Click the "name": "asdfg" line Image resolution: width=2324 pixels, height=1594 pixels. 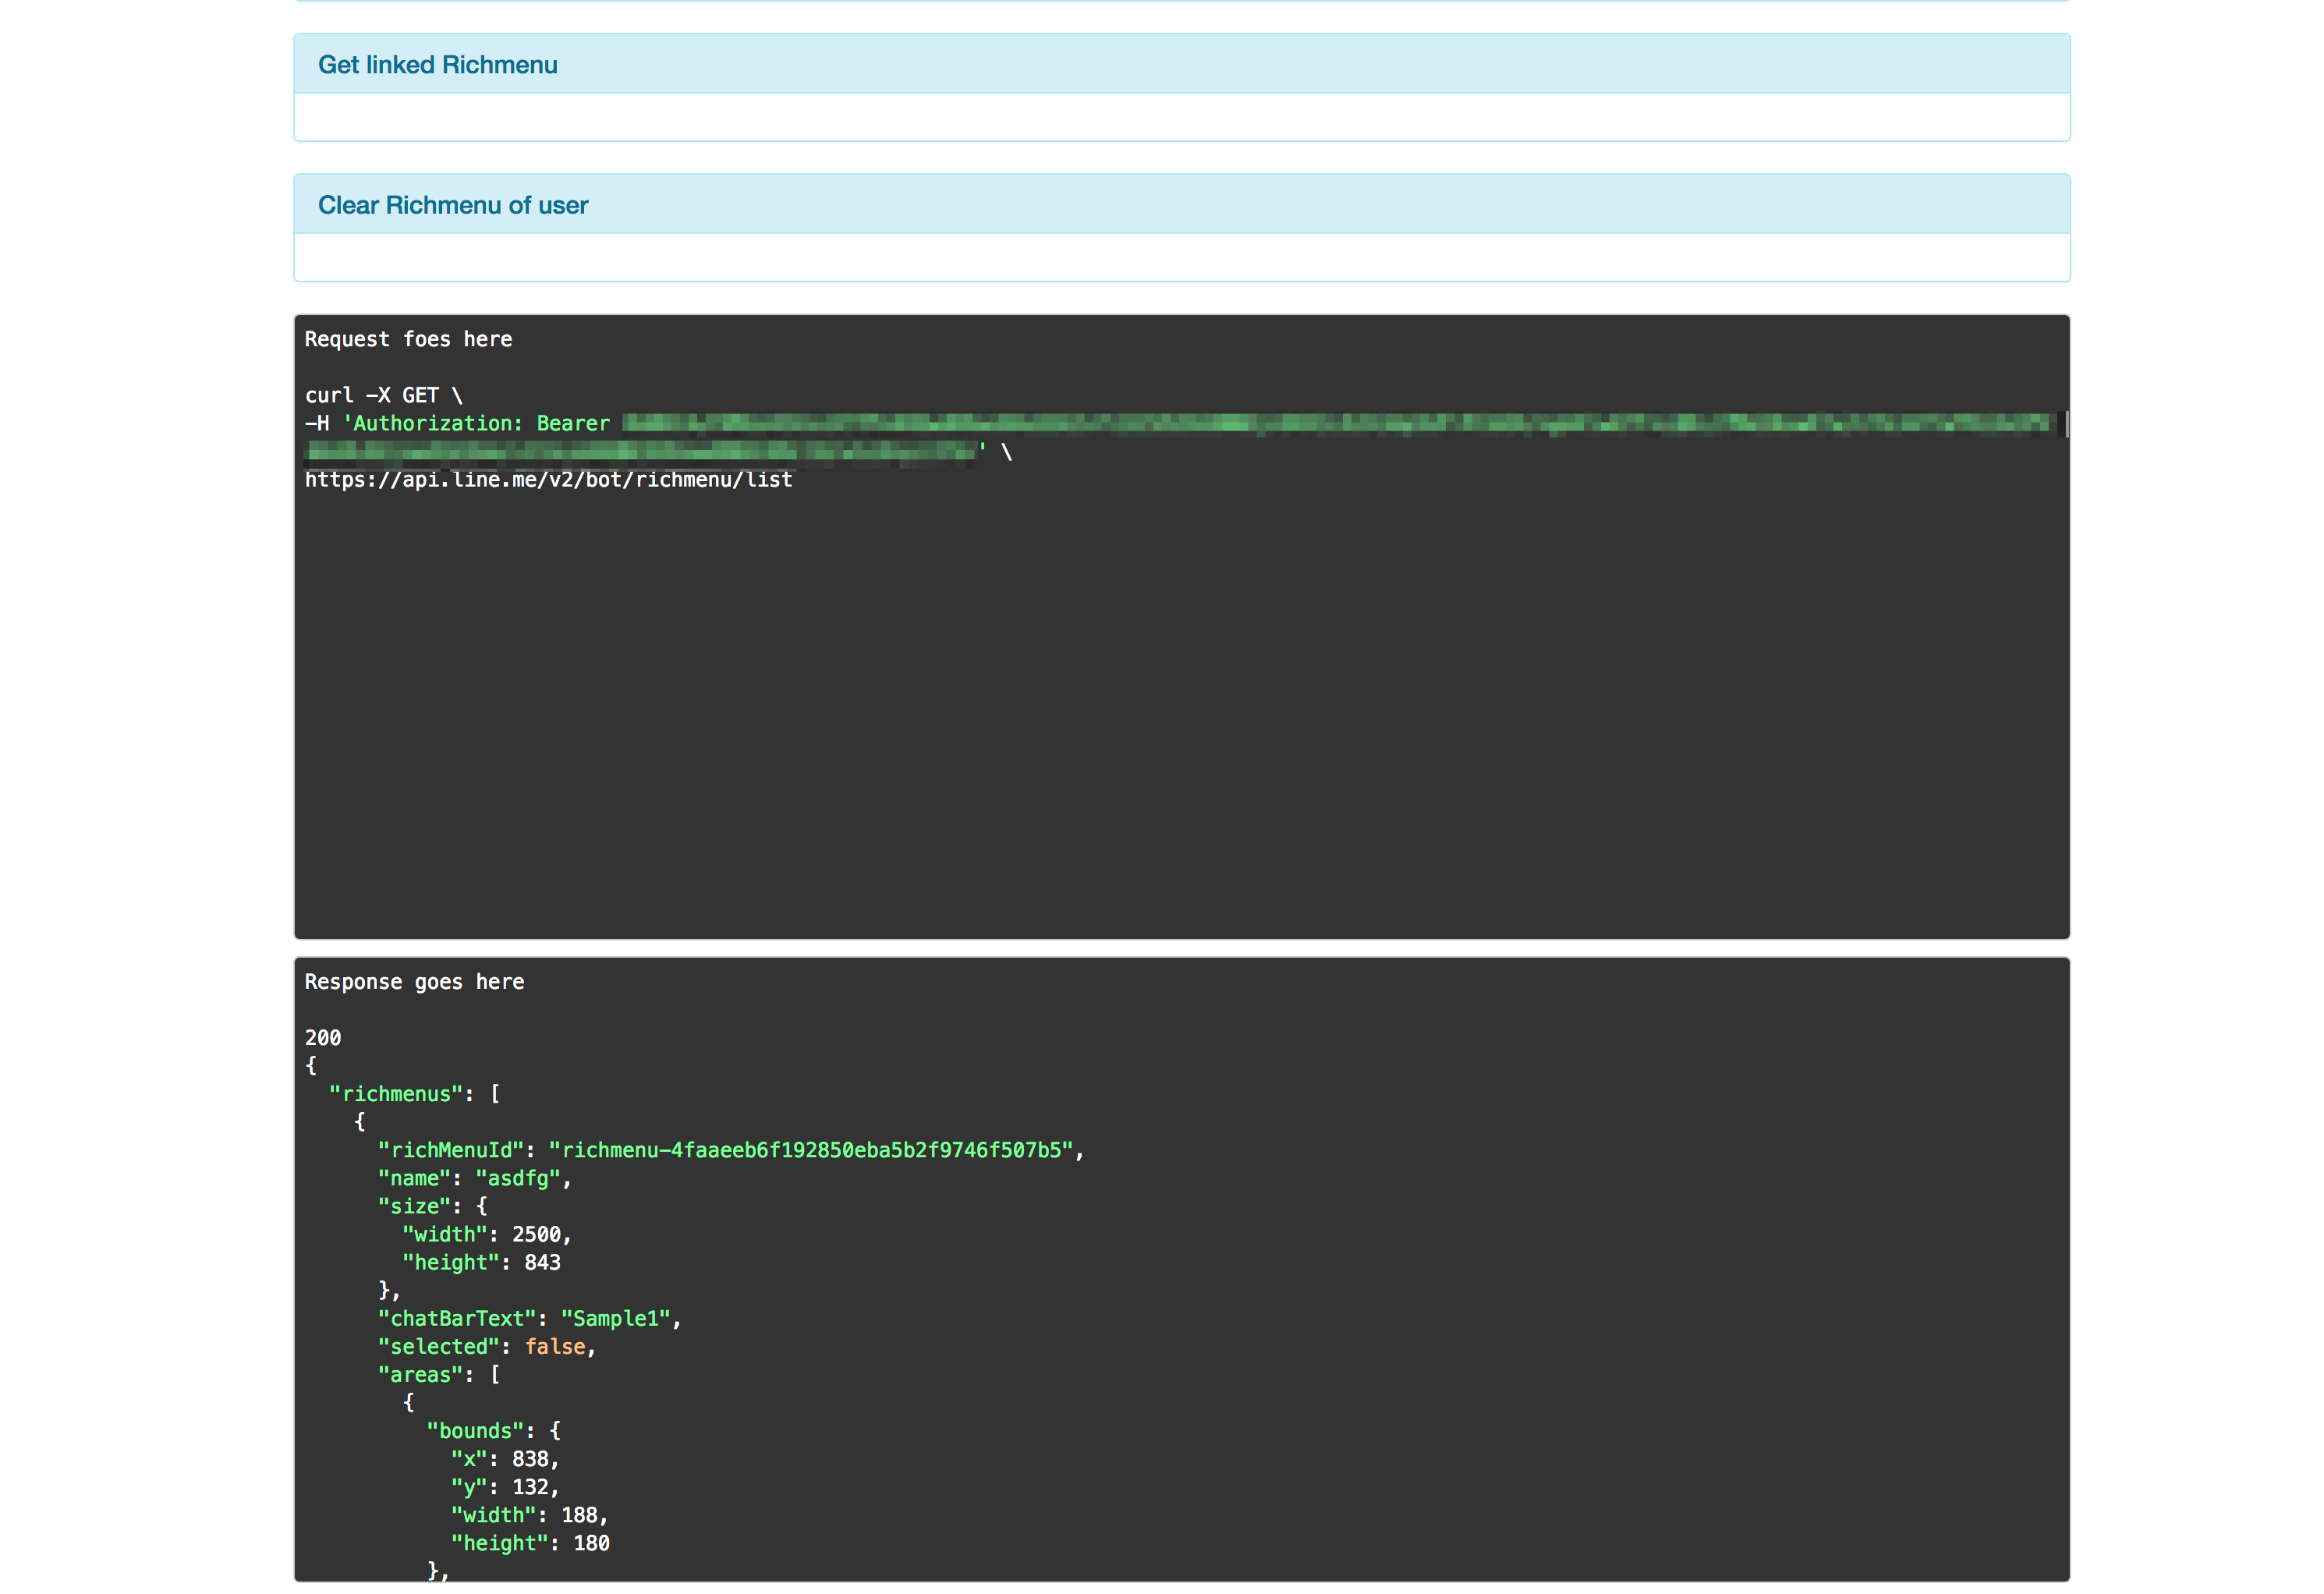point(475,1178)
